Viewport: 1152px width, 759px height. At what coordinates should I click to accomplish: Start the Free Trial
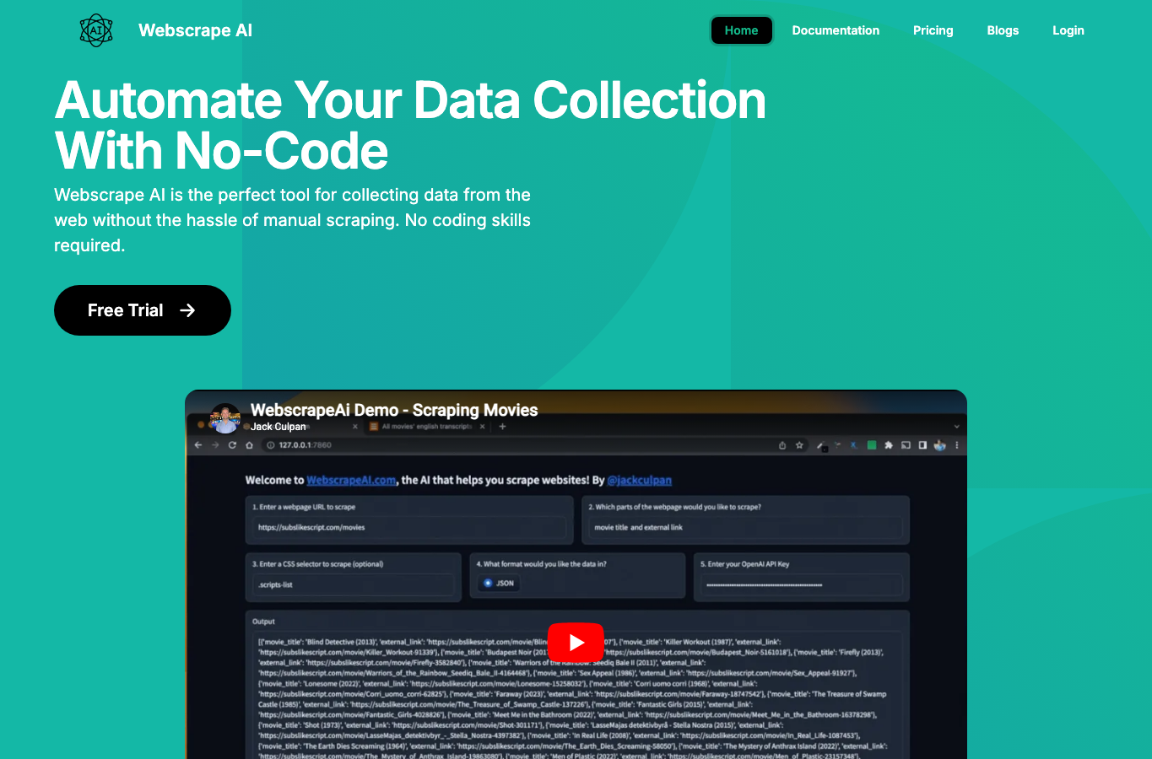pyautogui.click(x=143, y=310)
